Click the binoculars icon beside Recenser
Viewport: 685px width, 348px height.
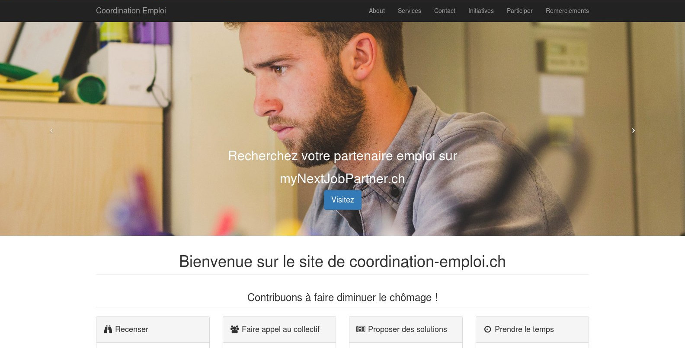108,329
